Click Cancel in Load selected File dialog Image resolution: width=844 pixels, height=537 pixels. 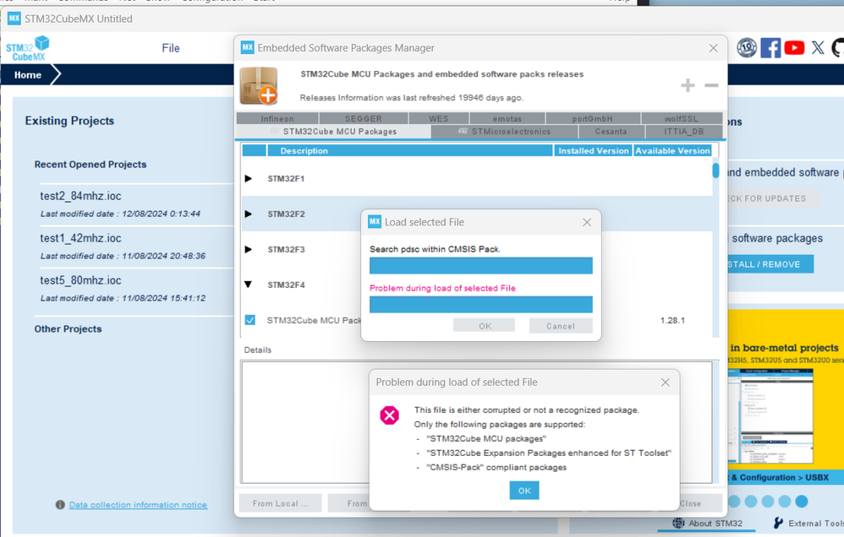pyautogui.click(x=561, y=326)
